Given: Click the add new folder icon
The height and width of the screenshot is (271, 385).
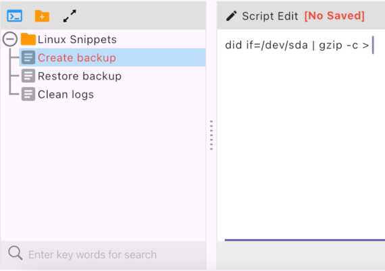Looking at the screenshot, I should click(x=42, y=16).
